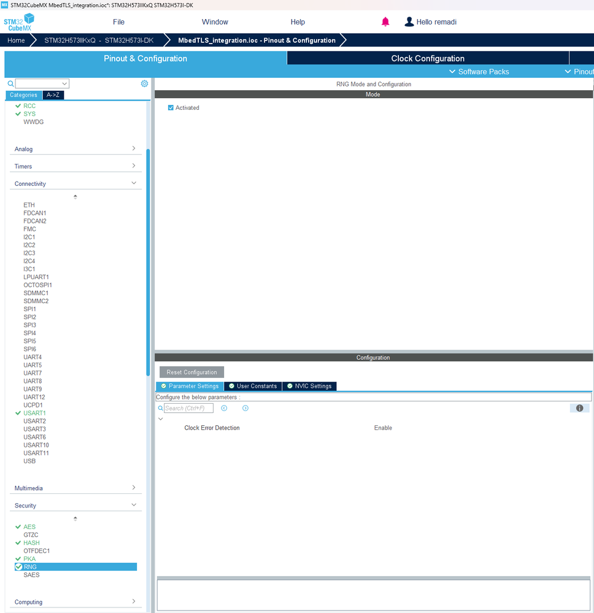Select I2C1 under Connectivity

[x=29, y=237]
